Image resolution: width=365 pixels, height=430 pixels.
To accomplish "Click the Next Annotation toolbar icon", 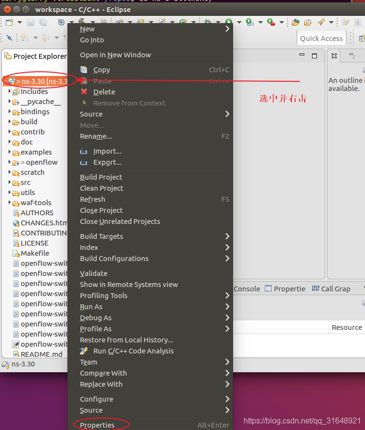I will 25,37.
